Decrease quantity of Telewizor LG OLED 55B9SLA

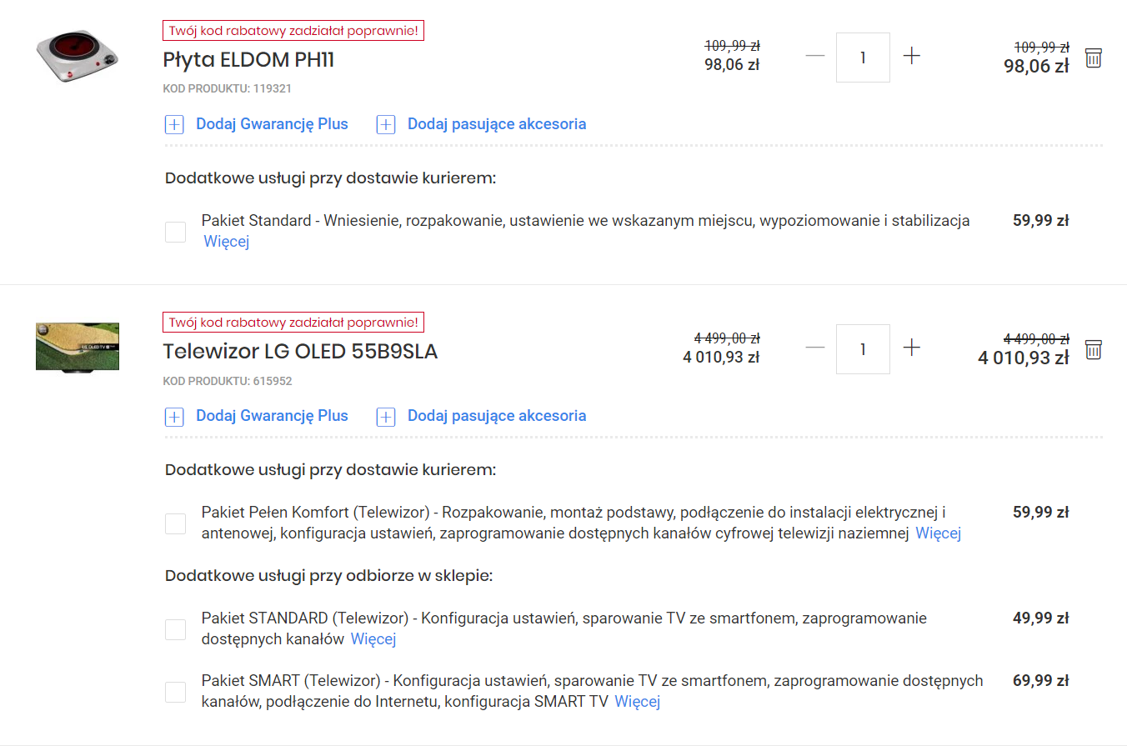(815, 348)
